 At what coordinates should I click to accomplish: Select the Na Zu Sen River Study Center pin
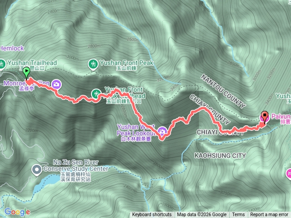click(x=37, y=170)
